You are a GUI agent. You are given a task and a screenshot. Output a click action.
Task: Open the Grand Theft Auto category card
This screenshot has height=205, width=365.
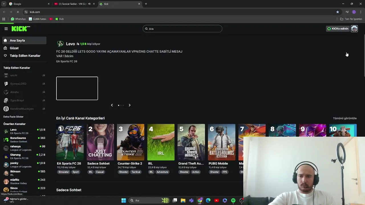pos(191,142)
